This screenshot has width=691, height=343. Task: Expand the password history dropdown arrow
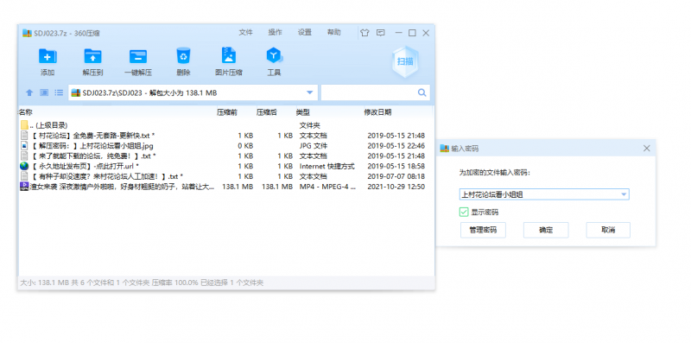click(x=624, y=194)
